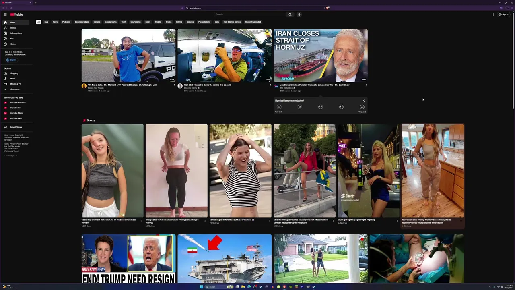Open Report history in sidebar
515x290 pixels.
pos(15,127)
